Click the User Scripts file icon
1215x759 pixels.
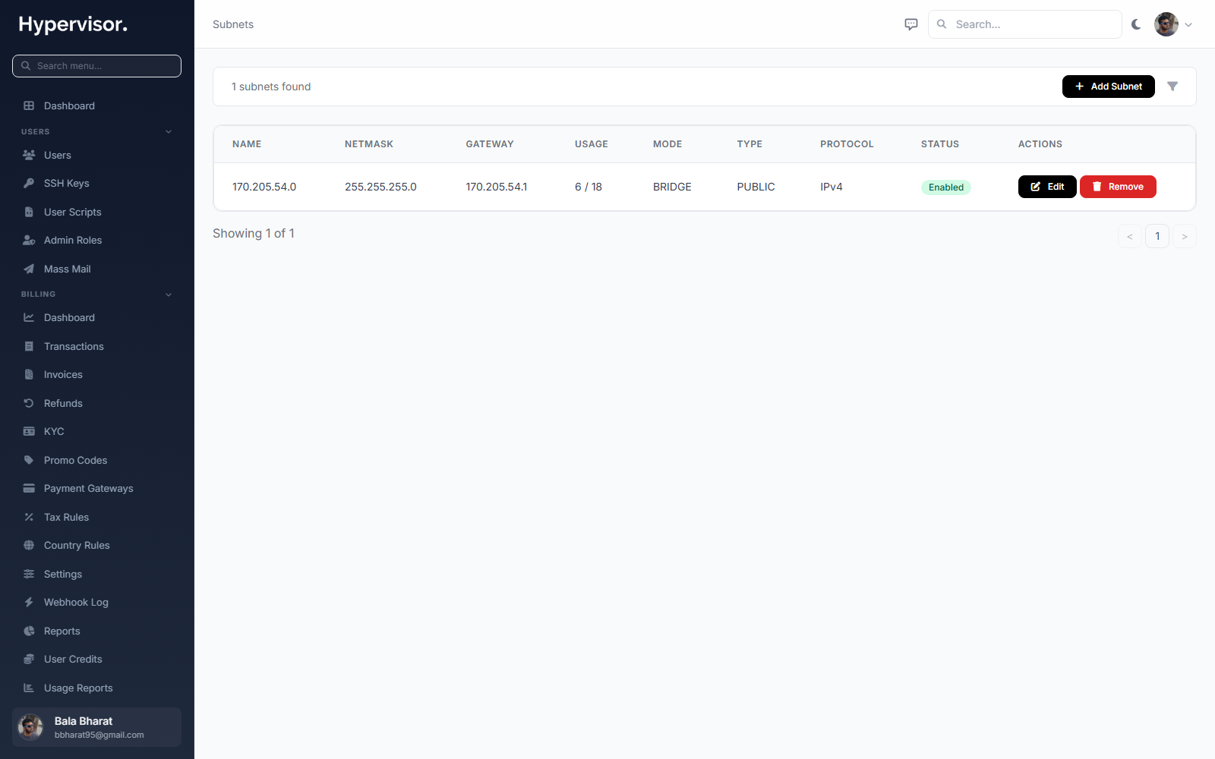coord(29,212)
